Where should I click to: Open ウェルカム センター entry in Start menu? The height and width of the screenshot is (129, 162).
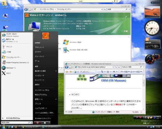17,57
